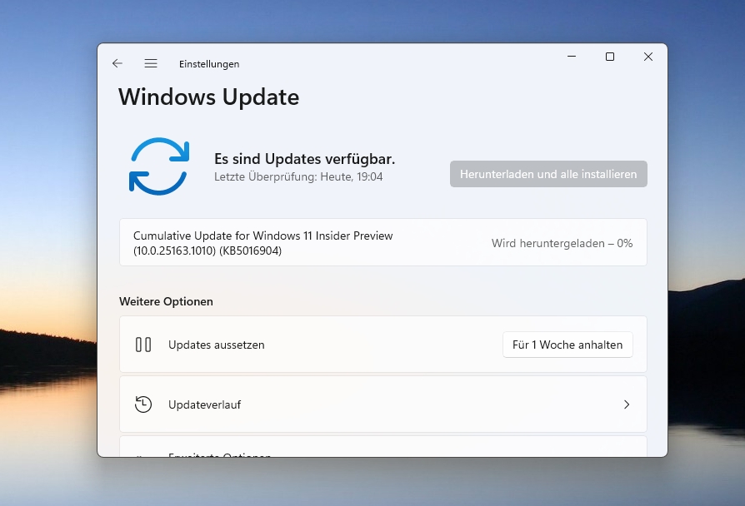Minimize the Einstellungen window

point(572,57)
